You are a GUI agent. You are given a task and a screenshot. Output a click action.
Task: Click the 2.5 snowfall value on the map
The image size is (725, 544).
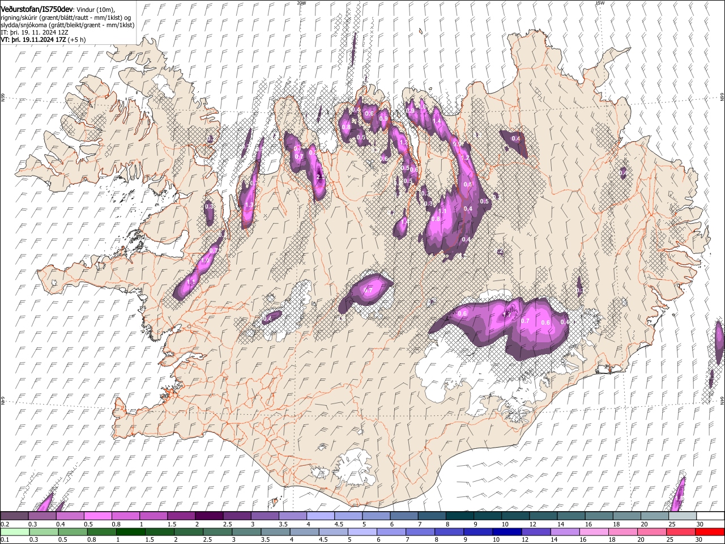point(321,177)
